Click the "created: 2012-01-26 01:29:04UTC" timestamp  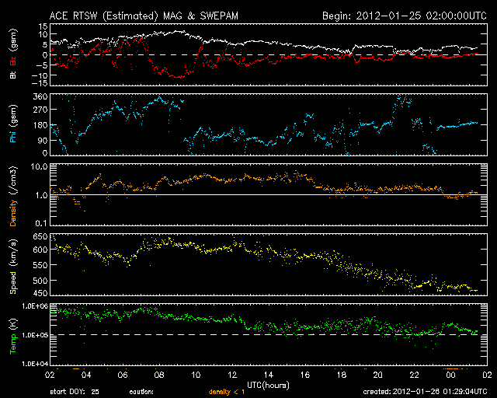point(425,392)
